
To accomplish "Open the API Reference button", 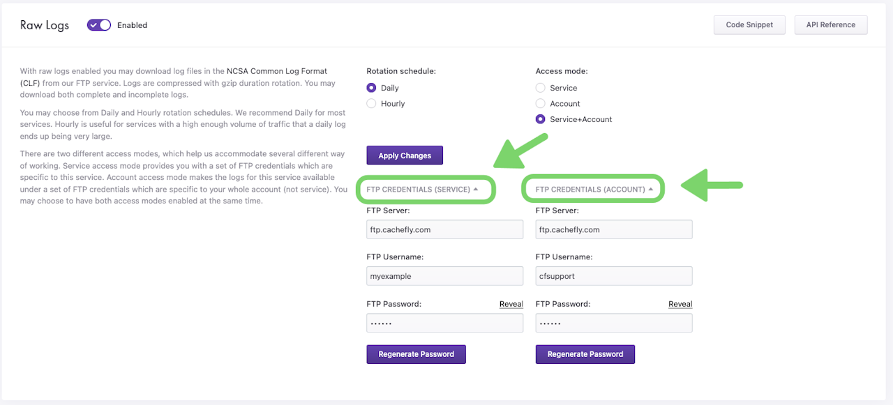I will (x=830, y=25).
